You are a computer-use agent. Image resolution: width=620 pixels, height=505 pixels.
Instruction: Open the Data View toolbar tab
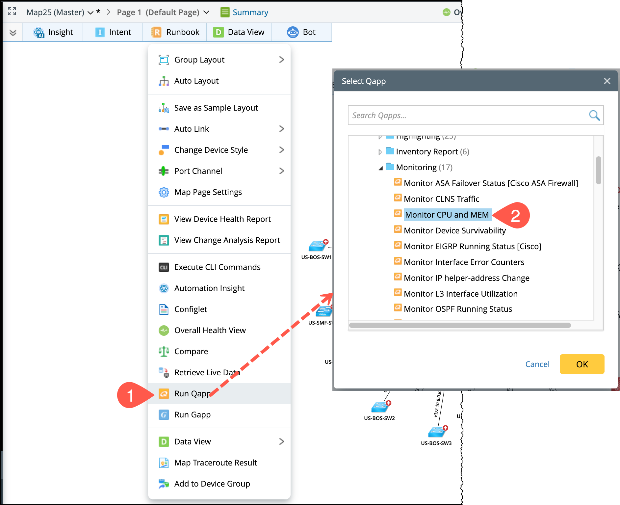pyautogui.click(x=239, y=32)
